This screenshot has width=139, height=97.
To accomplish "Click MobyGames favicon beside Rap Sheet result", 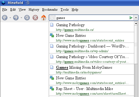I will point(52,88).
